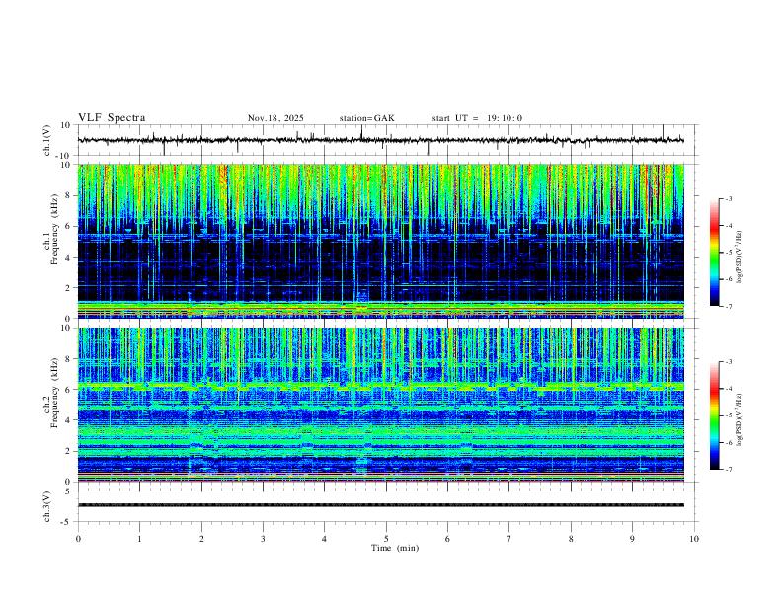This screenshot has height=604, width=782.
Task: Click time-axis tick label "7"
Action: click(509, 539)
